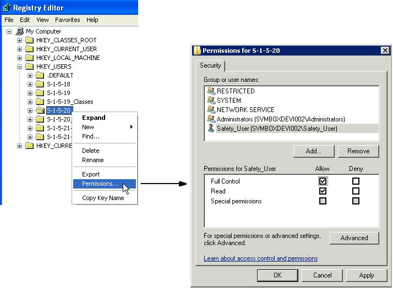Choose Copy Key Name in context menu

[105, 198]
